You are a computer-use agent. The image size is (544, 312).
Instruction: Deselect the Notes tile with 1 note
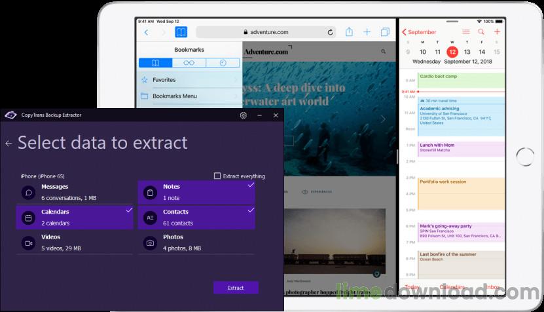pyautogui.click(x=196, y=192)
